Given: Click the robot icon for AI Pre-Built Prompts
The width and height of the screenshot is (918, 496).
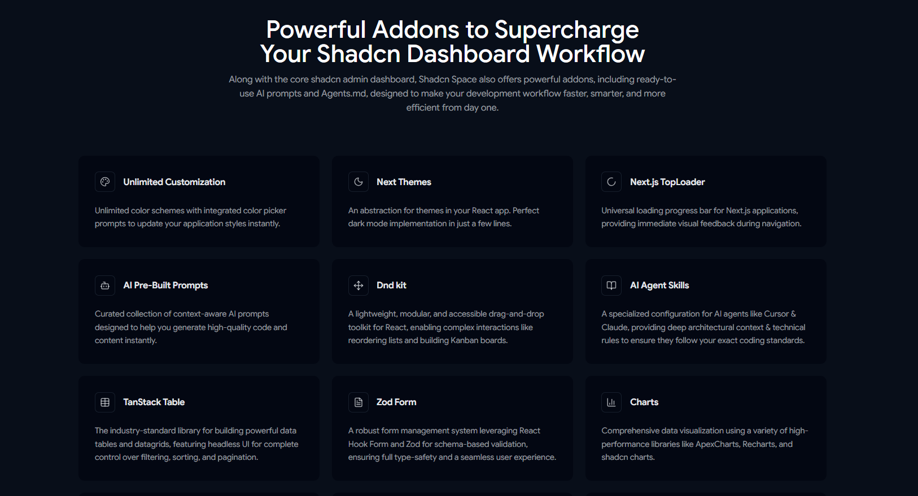Looking at the screenshot, I should tap(105, 286).
